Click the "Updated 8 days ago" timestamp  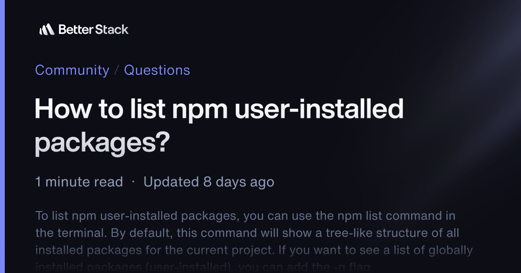(x=209, y=182)
